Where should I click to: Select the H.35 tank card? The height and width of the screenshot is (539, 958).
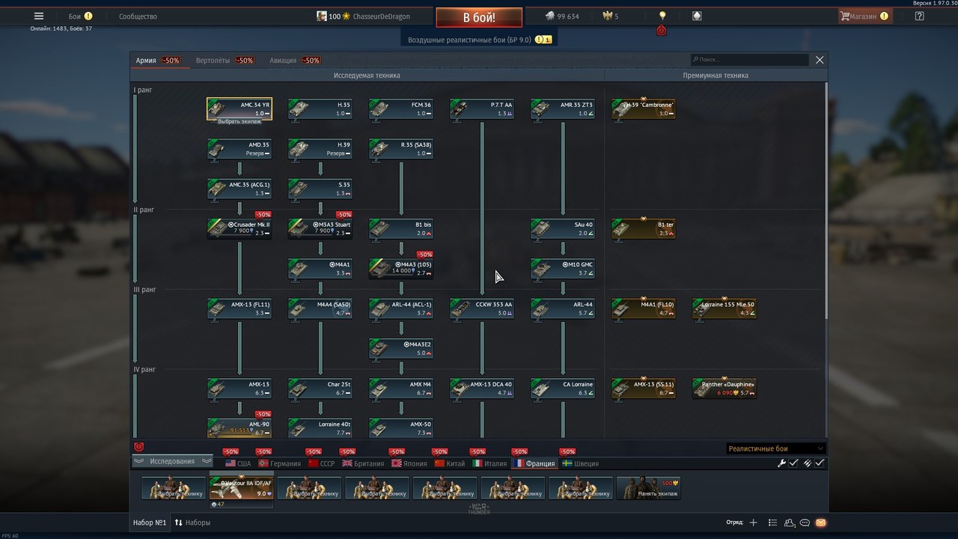pyautogui.click(x=320, y=109)
